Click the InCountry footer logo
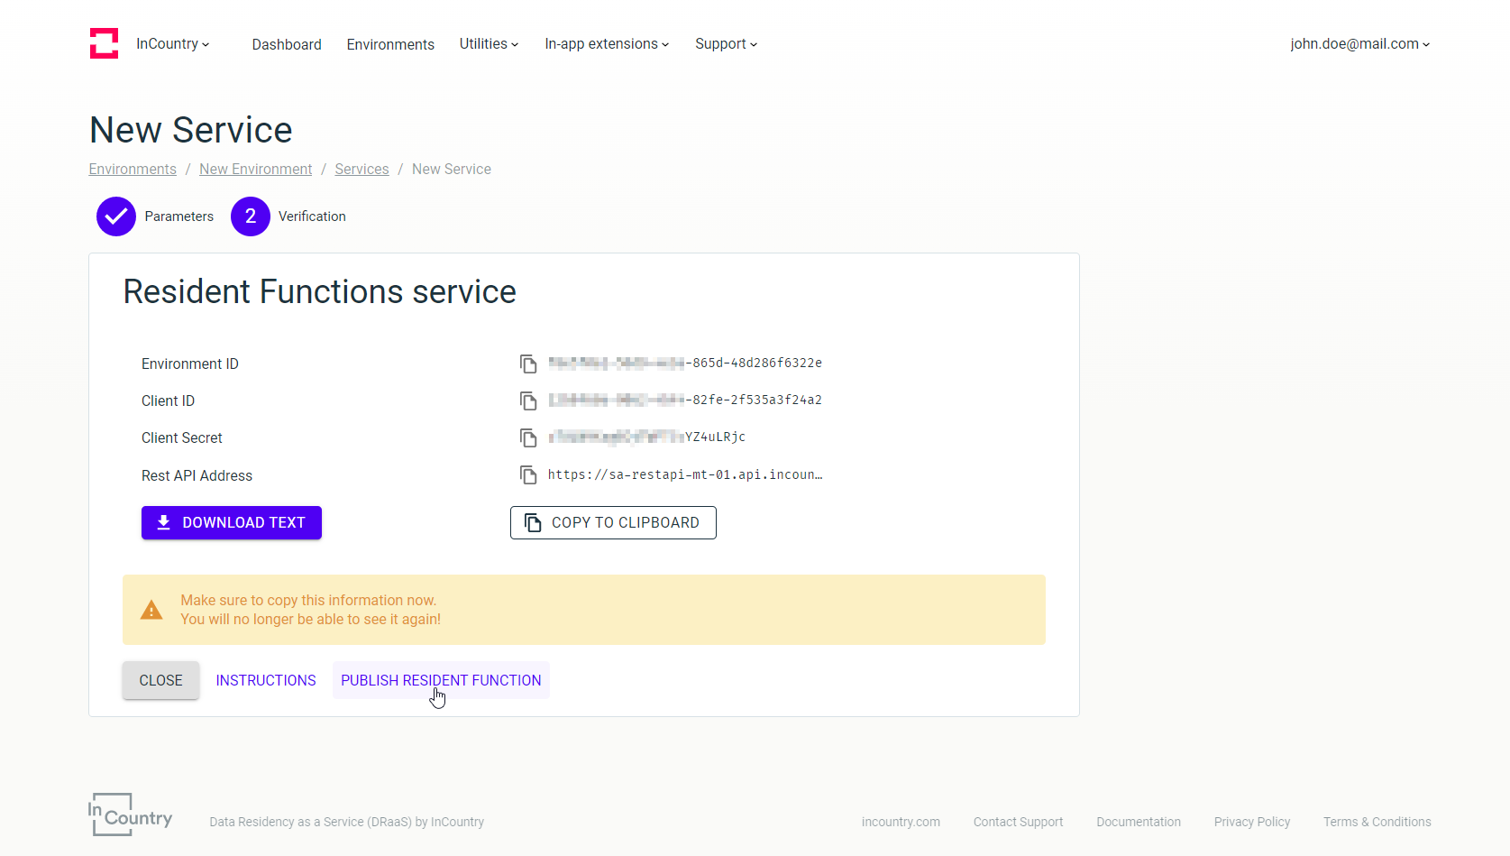The width and height of the screenshot is (1510, 856). coord(131,815)
